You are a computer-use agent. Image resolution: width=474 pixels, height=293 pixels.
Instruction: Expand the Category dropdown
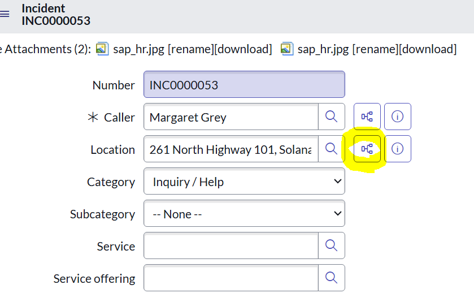(x=244, y=182)
